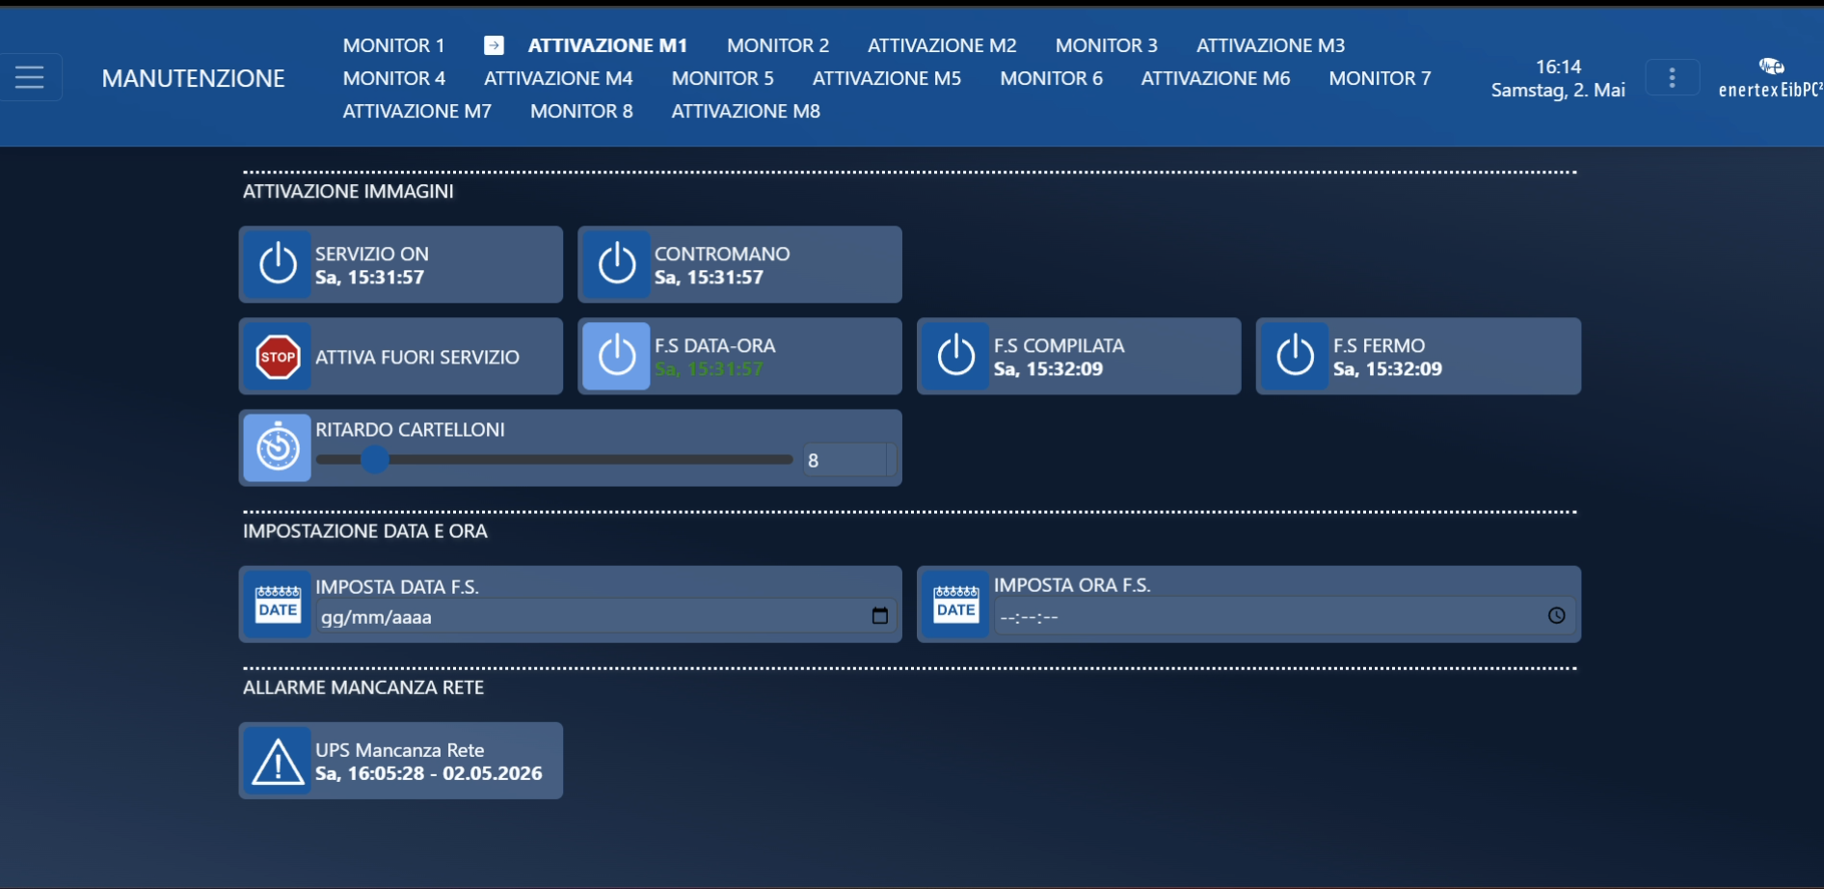Click the calendar DATE icon beside IMPOSTA DATA F.S.
Viewport: 1824px width, 889px height.
tap(278, 605)
